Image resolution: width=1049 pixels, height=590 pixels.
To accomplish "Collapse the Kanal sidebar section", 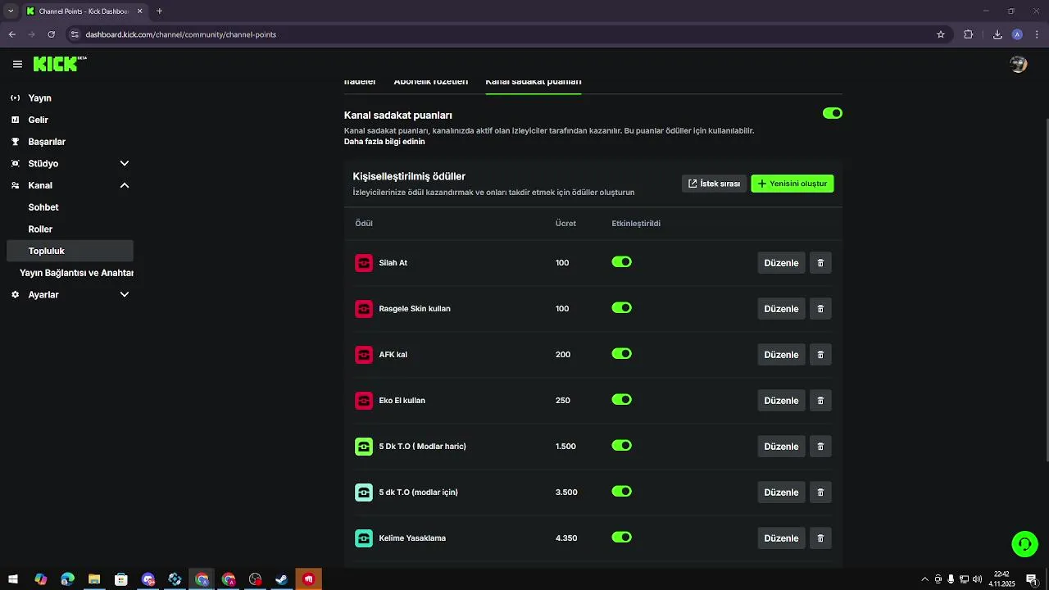I will click(x=125, y=185).
